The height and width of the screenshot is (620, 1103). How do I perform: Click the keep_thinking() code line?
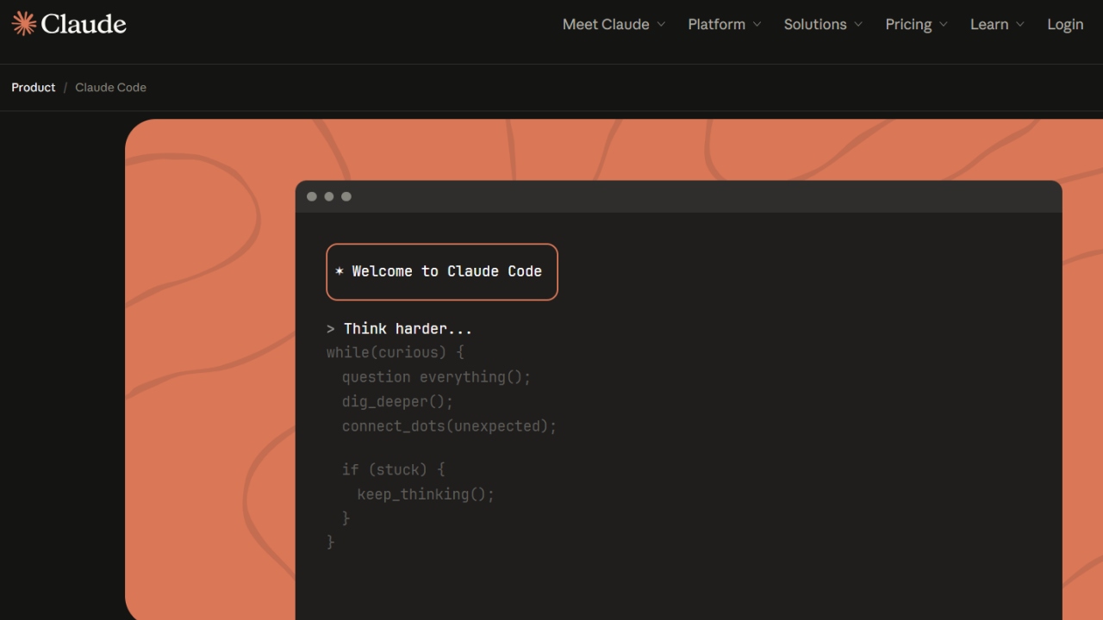coord(426,494)
